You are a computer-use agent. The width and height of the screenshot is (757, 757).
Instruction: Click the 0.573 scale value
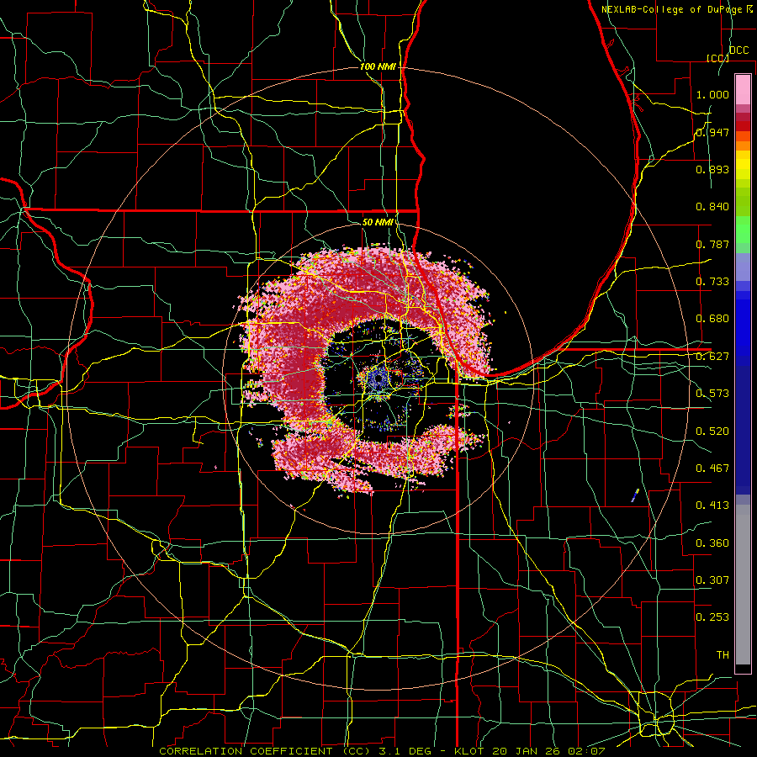pyautogui.click(x=712, y=394)
